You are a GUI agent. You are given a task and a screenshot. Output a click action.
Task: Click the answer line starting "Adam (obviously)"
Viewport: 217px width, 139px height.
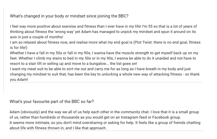[x=104, y=112]
